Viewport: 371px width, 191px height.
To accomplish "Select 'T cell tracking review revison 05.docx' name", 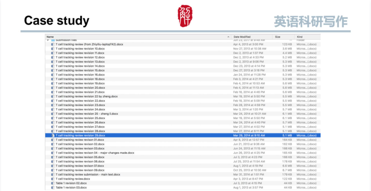I will pyautogui.click(x=80, y=157).
